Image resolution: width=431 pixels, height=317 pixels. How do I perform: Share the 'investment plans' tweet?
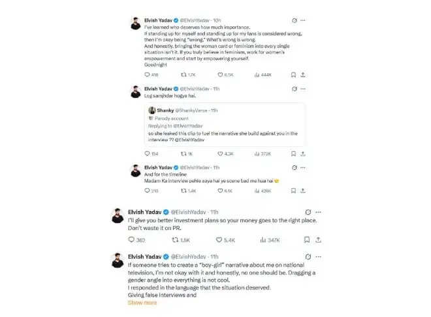pyautogui.click(x=318, y=240)
